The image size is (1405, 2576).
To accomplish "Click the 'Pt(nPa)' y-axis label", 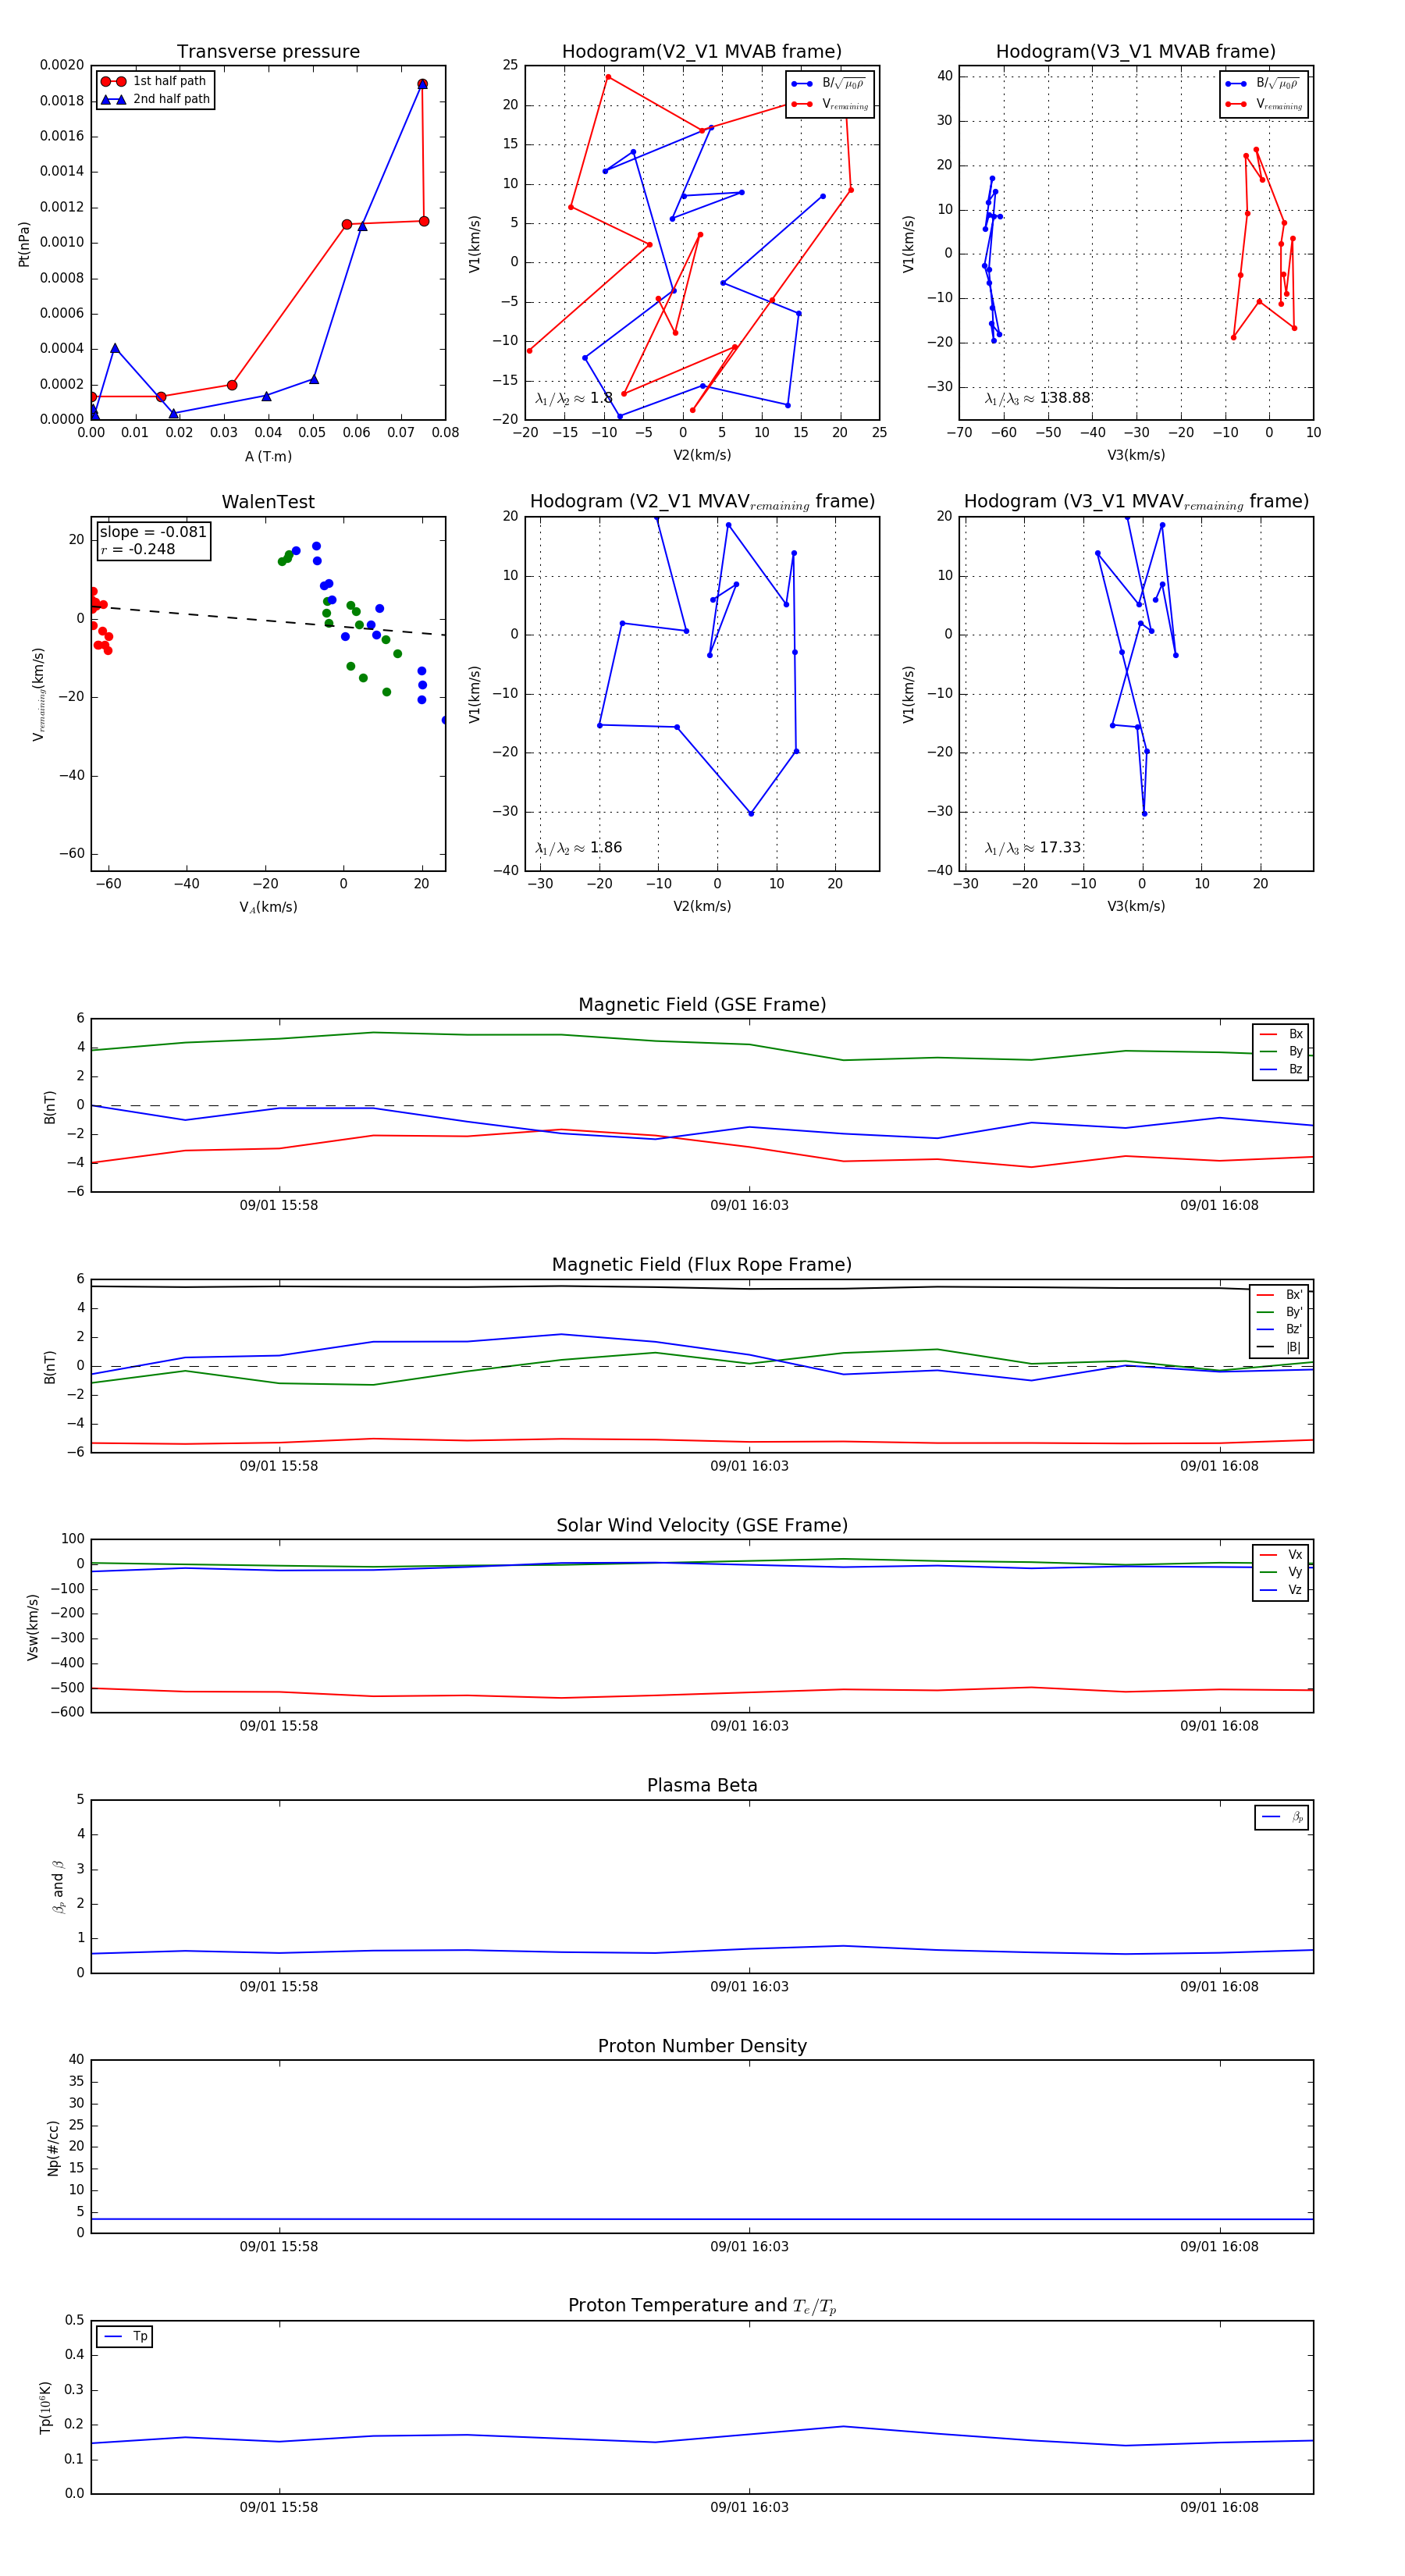I will tap(24, 243).
